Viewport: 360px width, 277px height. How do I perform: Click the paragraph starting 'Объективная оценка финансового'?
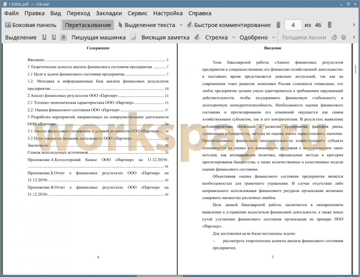pos(273,187)
